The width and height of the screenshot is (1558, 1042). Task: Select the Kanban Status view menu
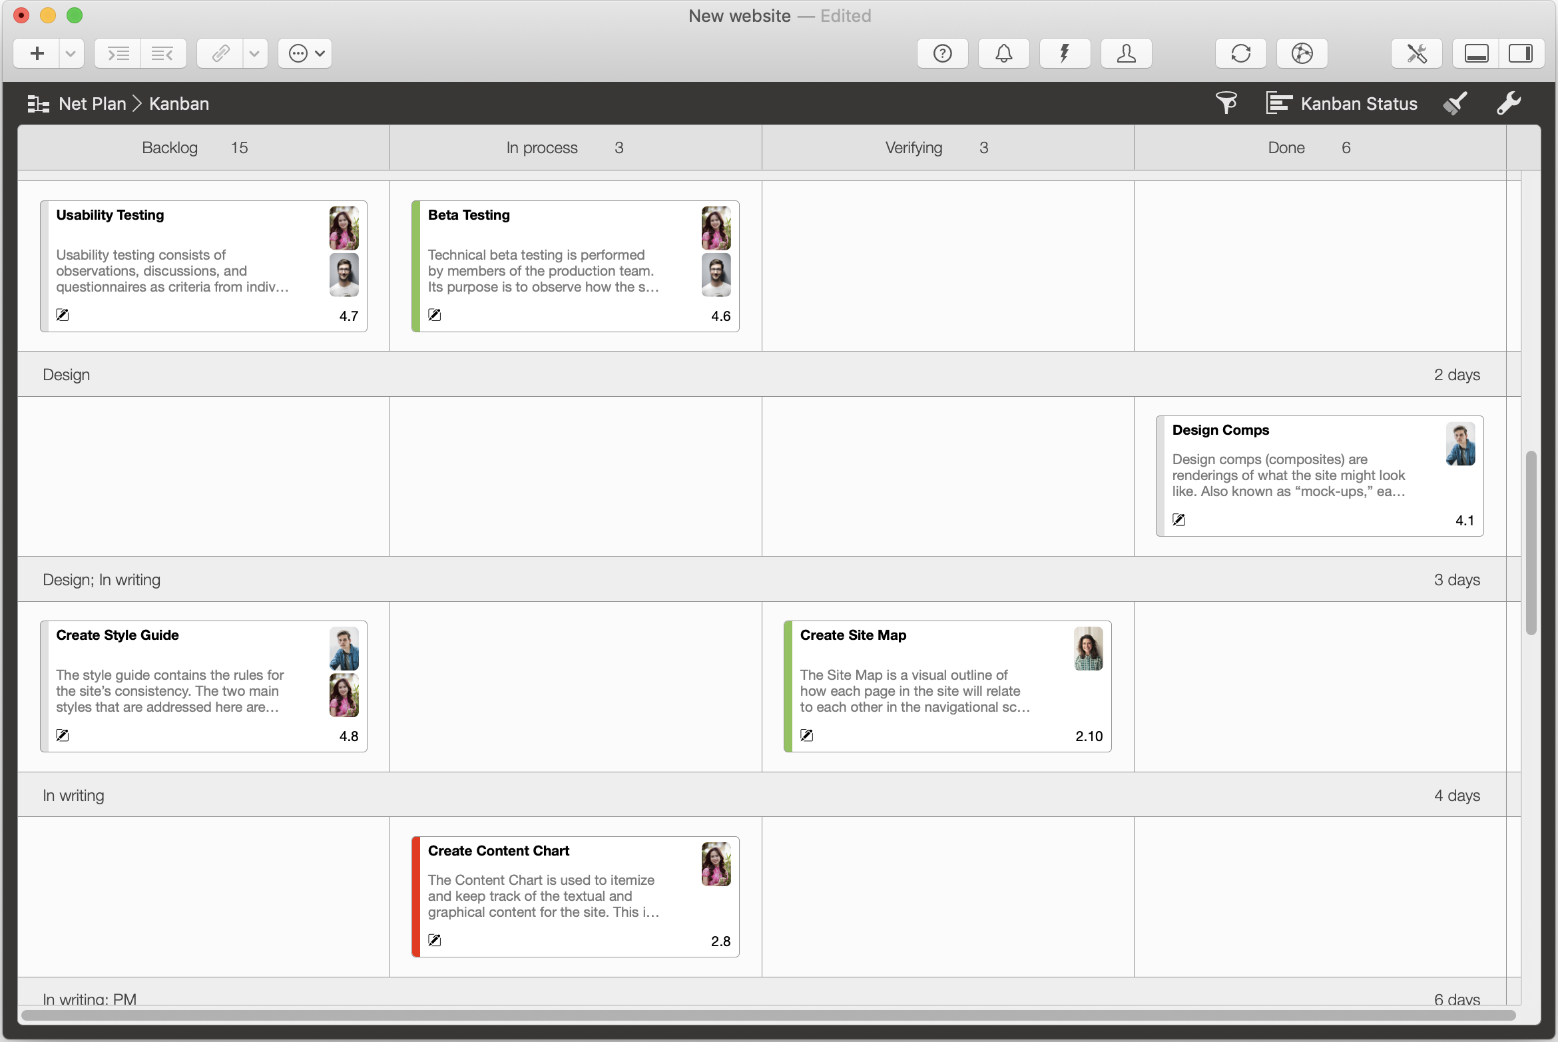point(1342,103)
